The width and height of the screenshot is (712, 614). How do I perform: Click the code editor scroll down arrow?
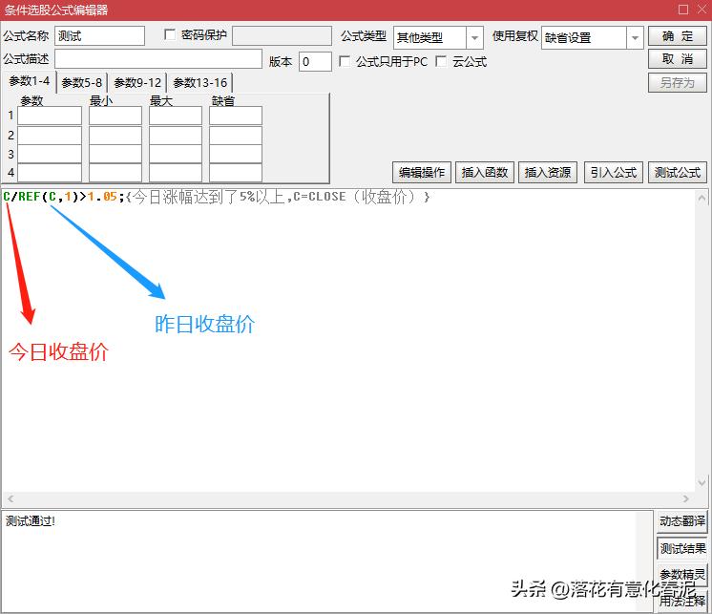(x=702, y=482)
